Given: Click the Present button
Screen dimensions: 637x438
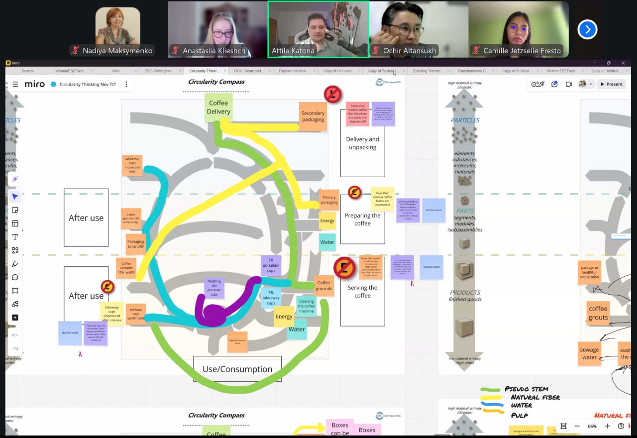Looking at the screenshot, I should tap(611, 84).
